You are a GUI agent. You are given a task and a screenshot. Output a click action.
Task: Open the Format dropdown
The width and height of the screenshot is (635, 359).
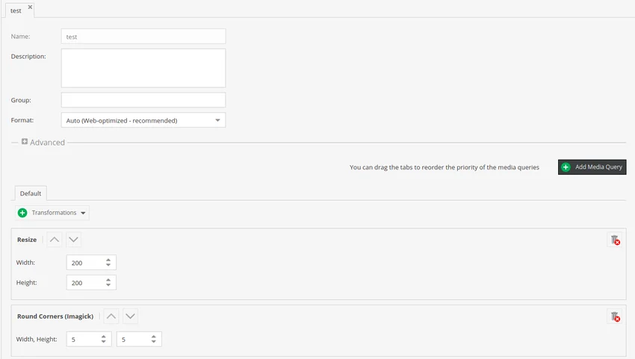[x=217, y=120]
